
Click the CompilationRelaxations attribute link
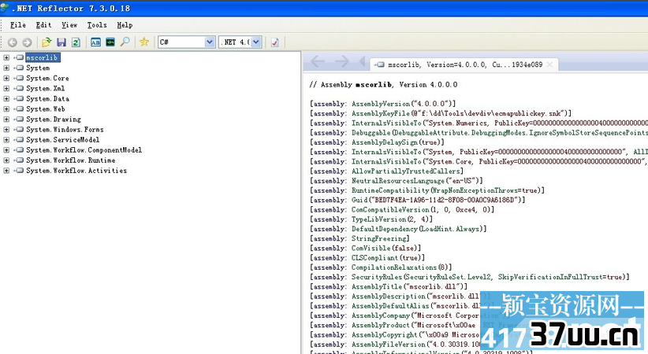click(394, 267)
